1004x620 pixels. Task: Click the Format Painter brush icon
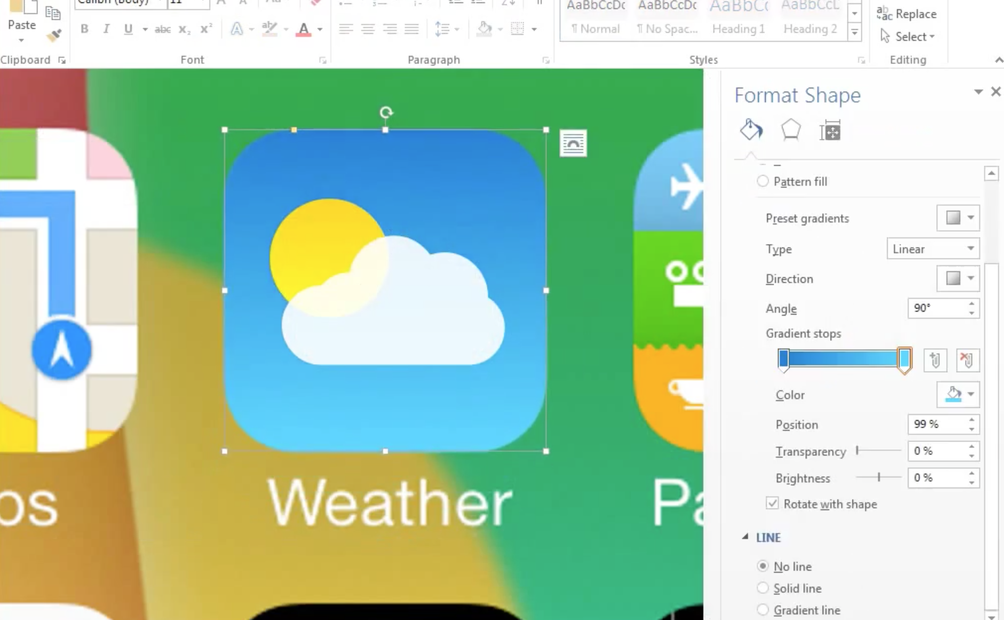(54, 35)
